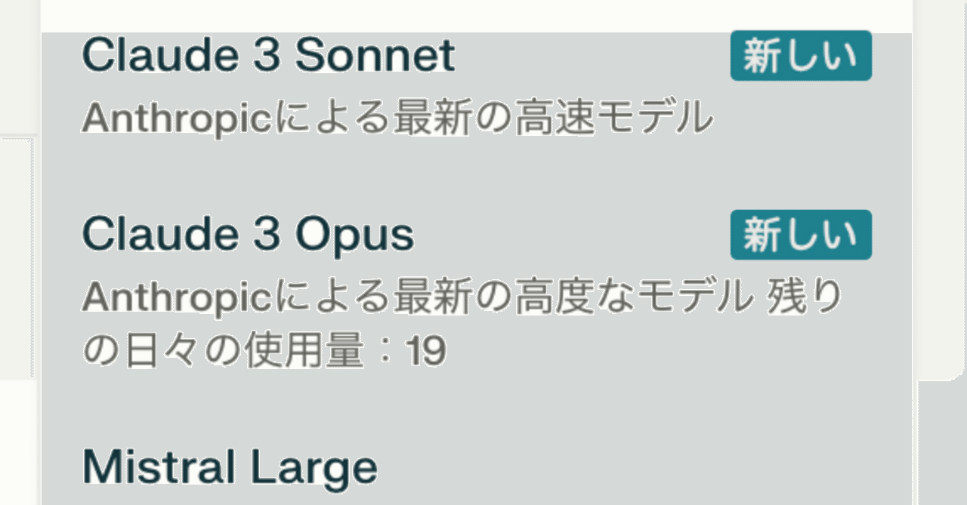Click the word Sonnet in the first title
This screenshot has height=505, width=967.
click(x=374, y=56)
